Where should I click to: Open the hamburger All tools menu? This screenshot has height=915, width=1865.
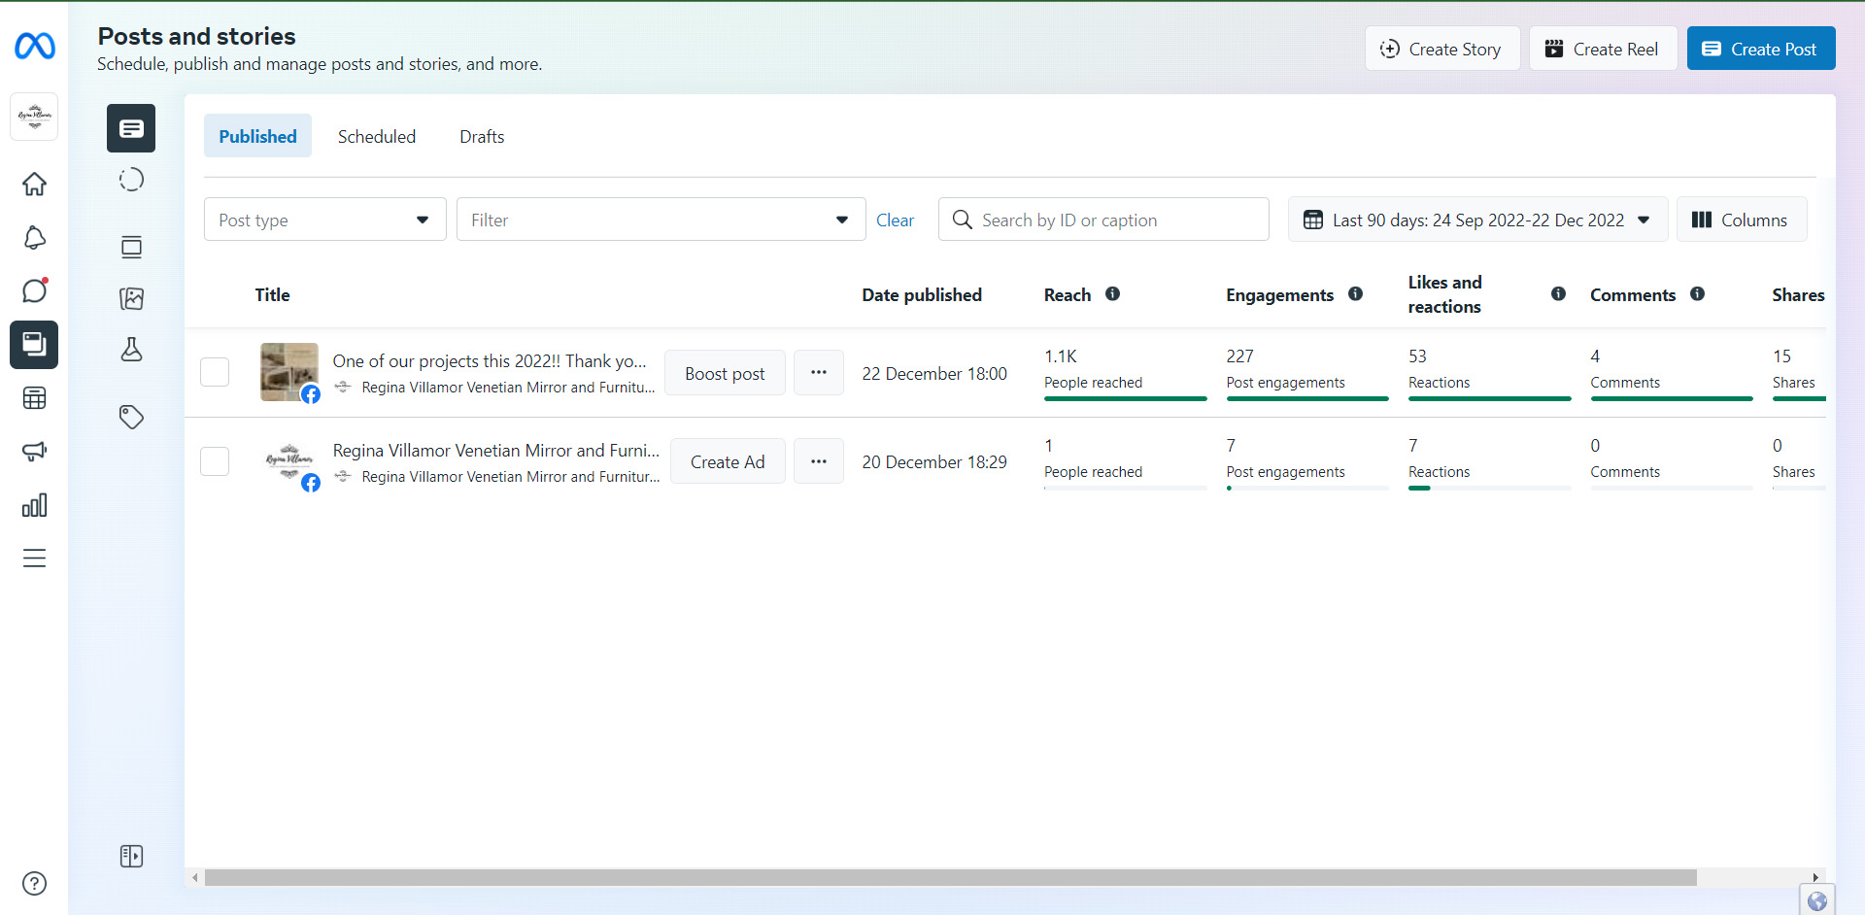pos(35,559)
